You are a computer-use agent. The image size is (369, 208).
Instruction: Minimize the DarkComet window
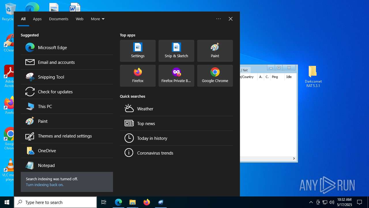point(271,68)
